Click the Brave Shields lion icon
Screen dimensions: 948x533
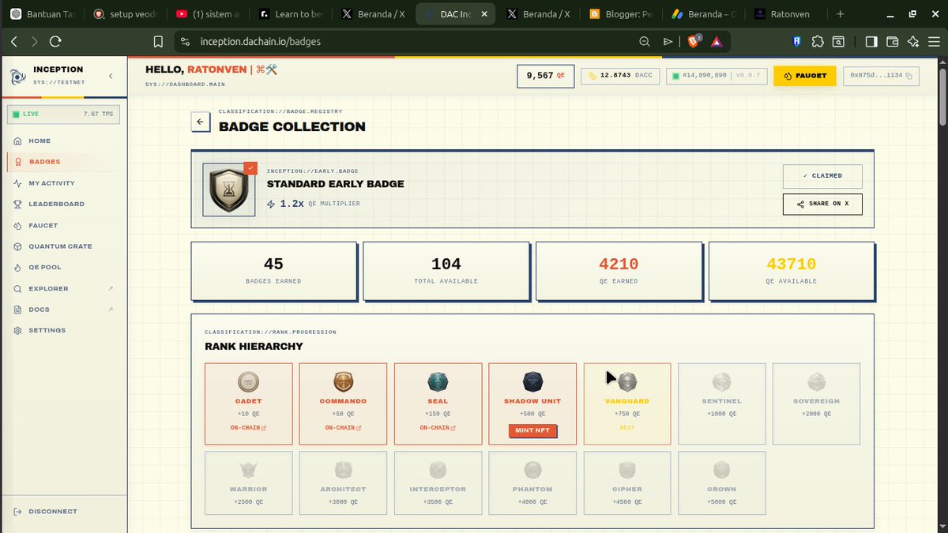694,41
